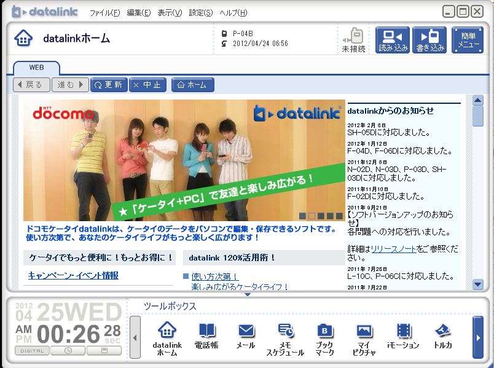Image resolution: width=494 pixels, height=368 pixels.
Task: Open the ファイル(F) menu
Action: click(105, 13)
